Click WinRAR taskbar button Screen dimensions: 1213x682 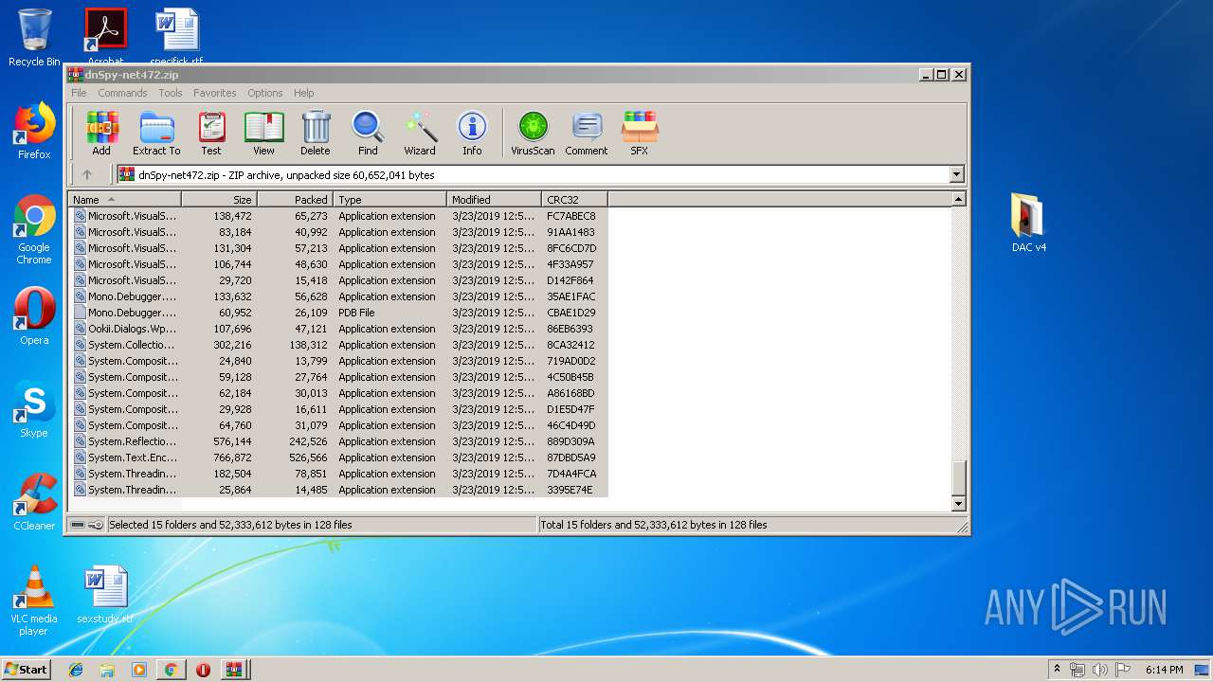click(x=233, y=670)
